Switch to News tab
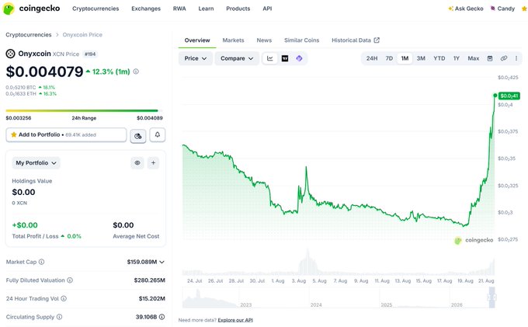The image size is (528, 327). pos(264,40)
